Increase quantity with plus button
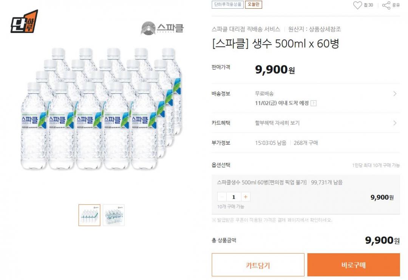408x280 pixels. 246,197
